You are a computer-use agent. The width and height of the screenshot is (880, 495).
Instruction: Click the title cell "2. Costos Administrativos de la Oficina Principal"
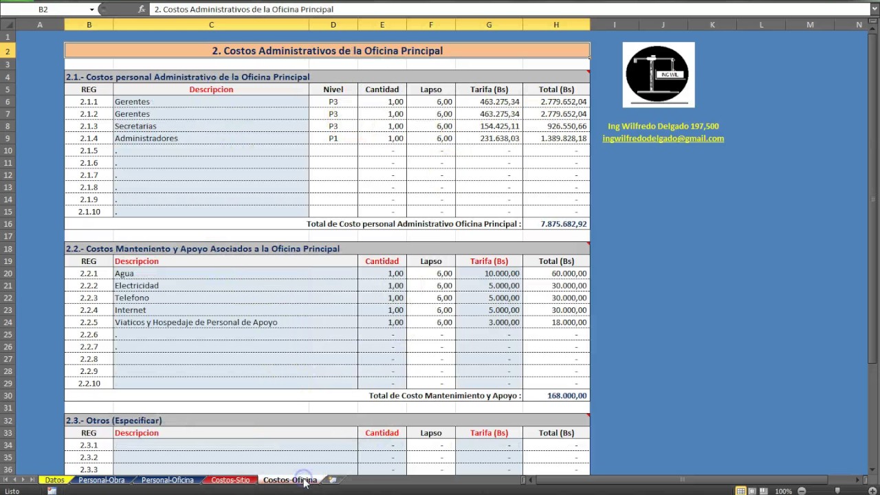(x=327, y=51)
